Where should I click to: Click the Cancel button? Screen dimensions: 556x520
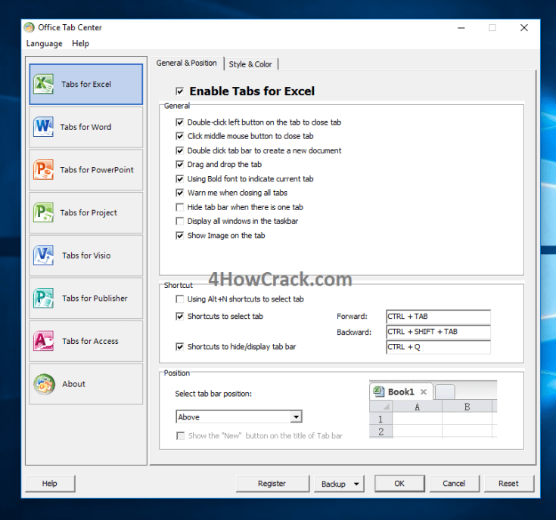click(454, 484)
